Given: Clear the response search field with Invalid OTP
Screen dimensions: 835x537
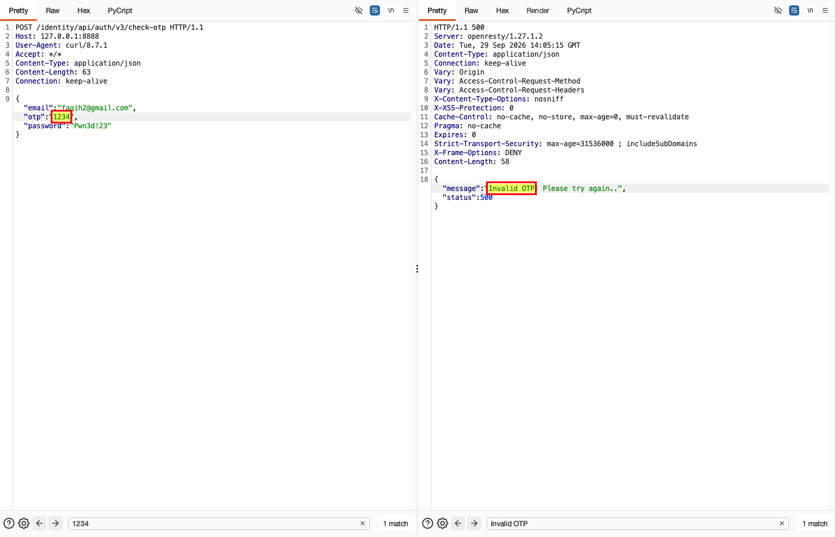Looking at the screenshot, I should coord(782,523).
